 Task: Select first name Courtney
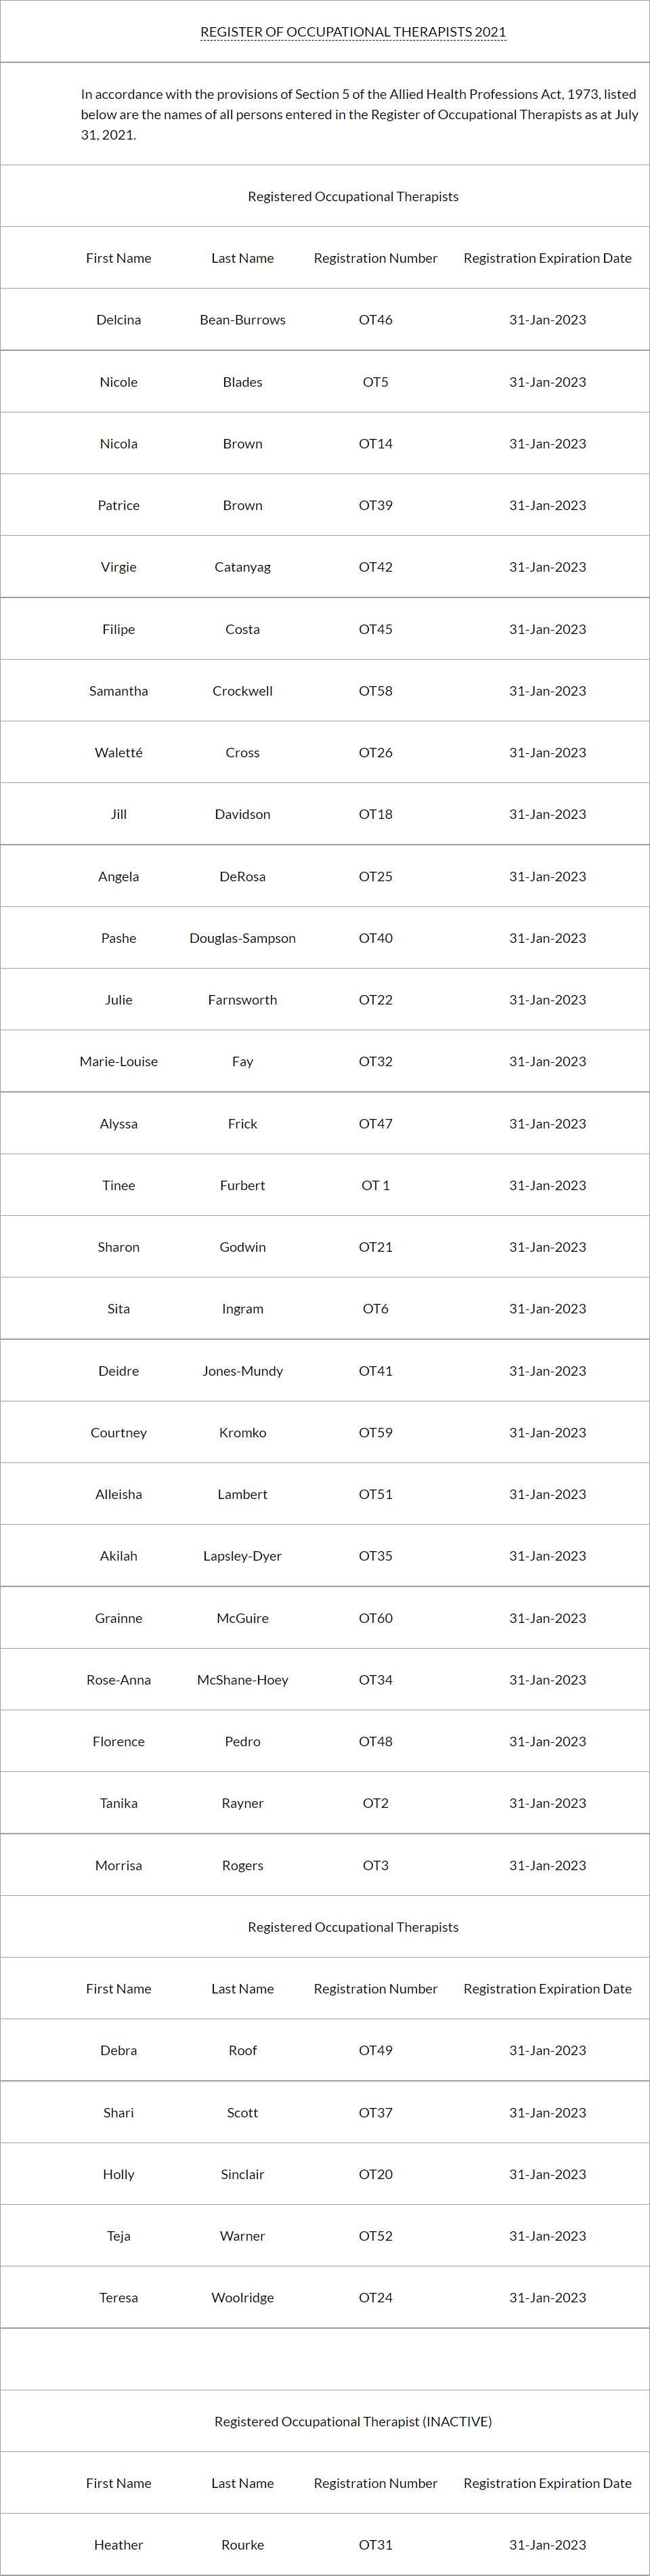click(x=119, y=1433)
